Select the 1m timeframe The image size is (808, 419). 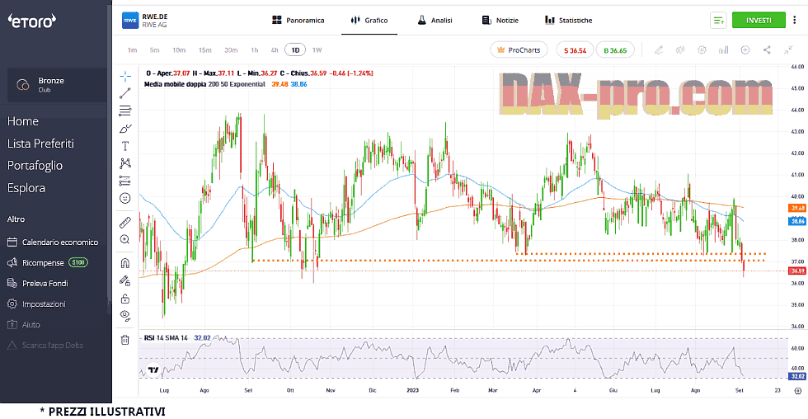coord(133,50)
